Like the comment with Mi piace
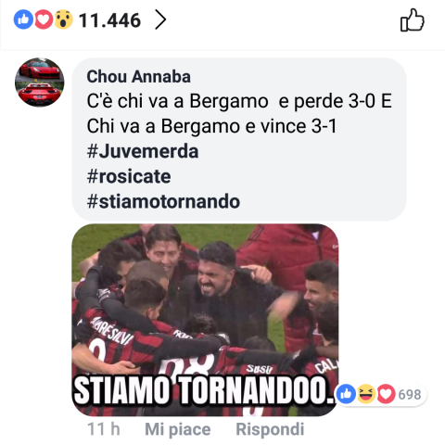 coord(178,429)
